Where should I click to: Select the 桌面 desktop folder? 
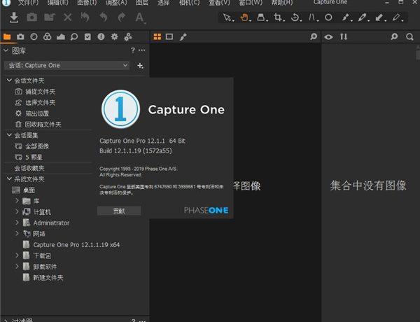coord(29,190)
